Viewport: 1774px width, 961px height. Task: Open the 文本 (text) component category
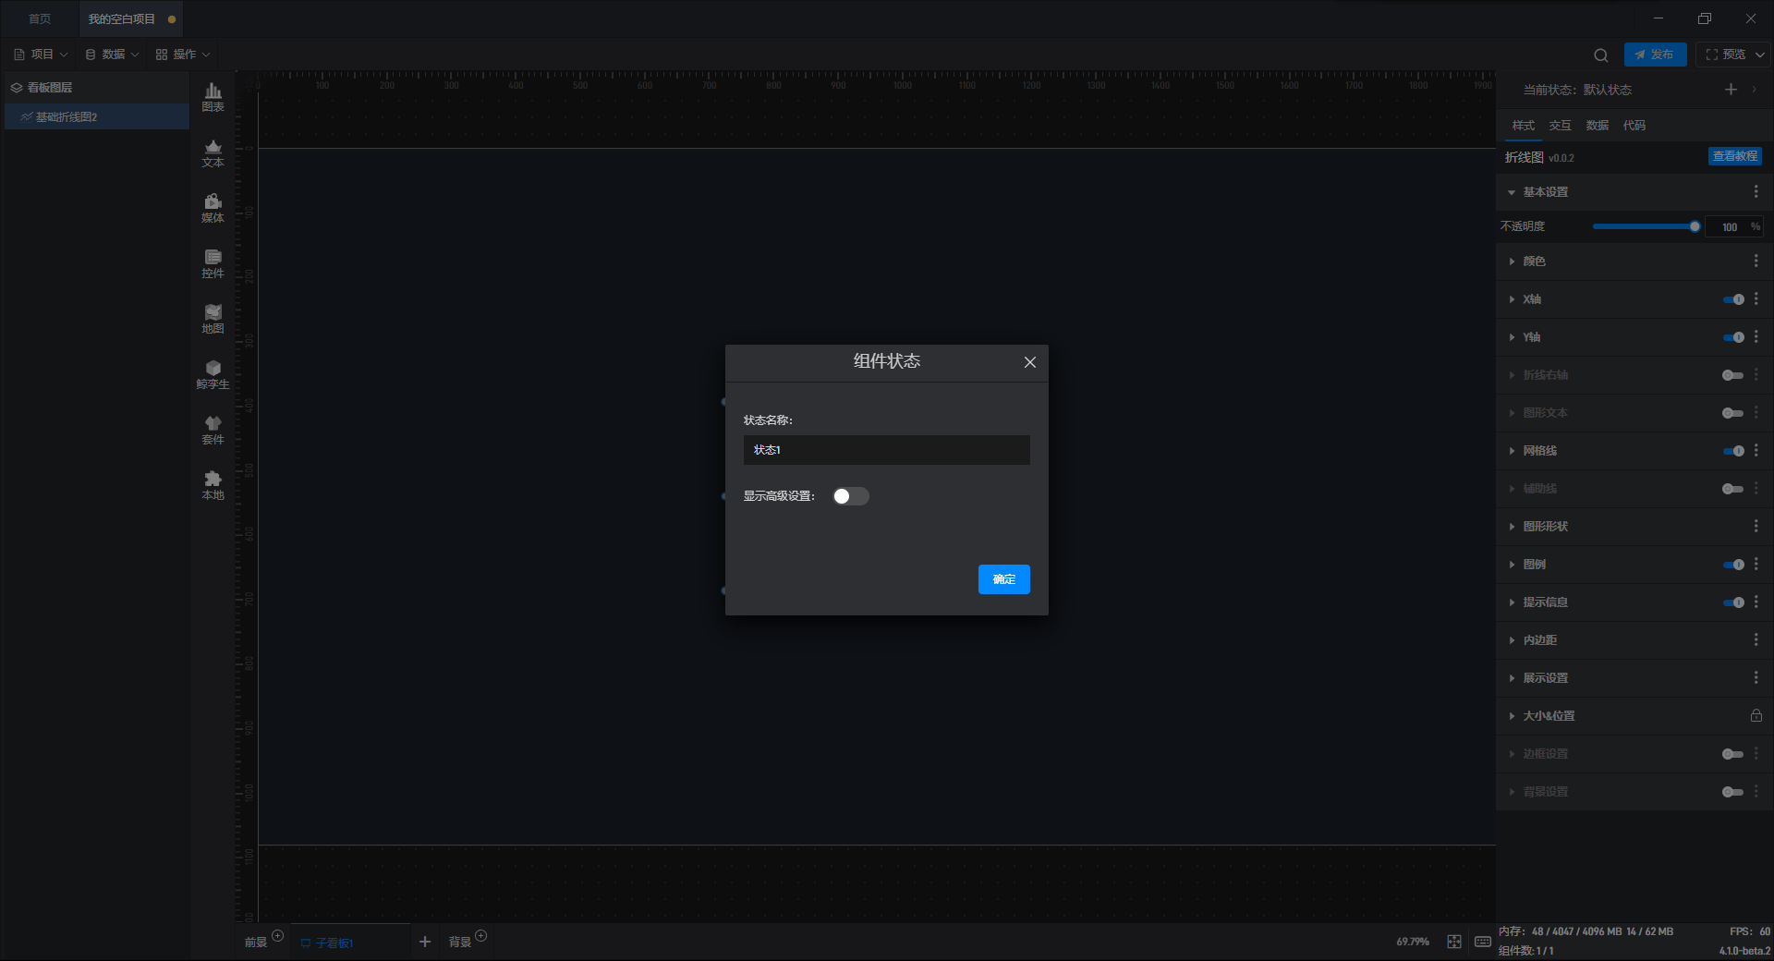tap(213, 152)
